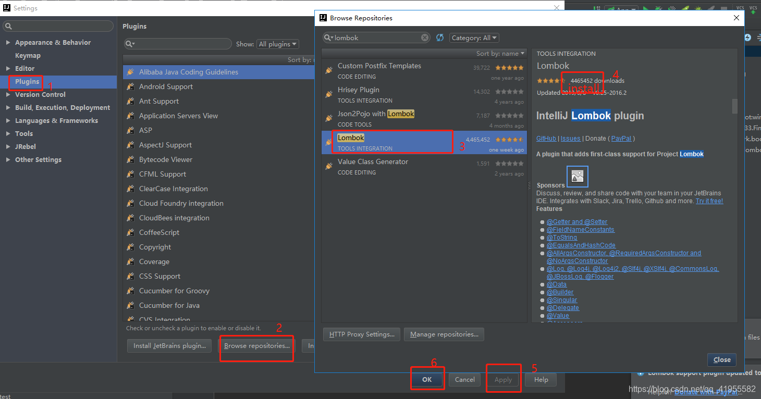Click the plug icon beside Coverage

pos(130,261)
